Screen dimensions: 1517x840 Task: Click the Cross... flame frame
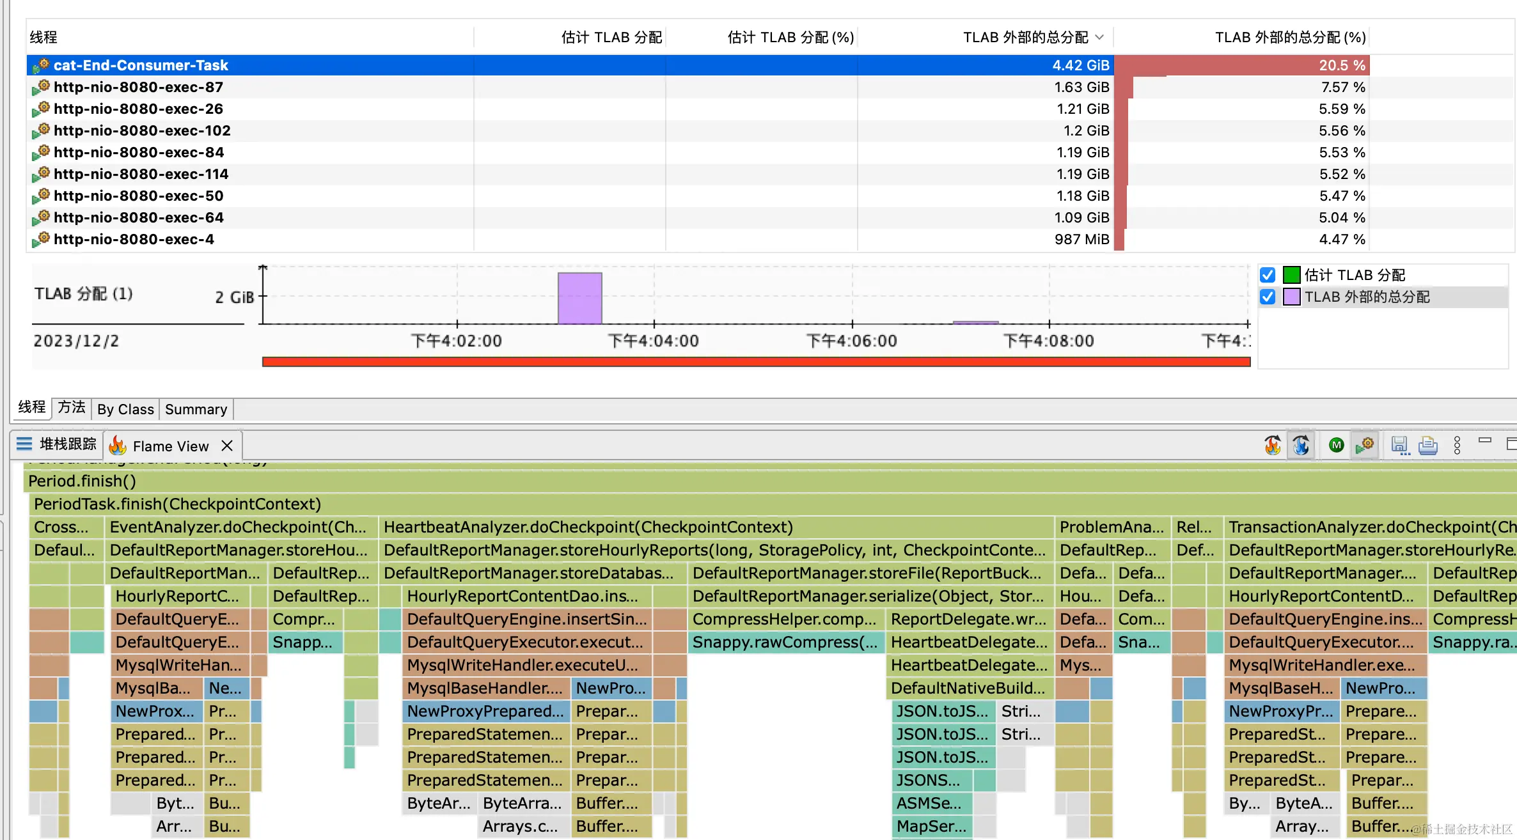point(66,527)
